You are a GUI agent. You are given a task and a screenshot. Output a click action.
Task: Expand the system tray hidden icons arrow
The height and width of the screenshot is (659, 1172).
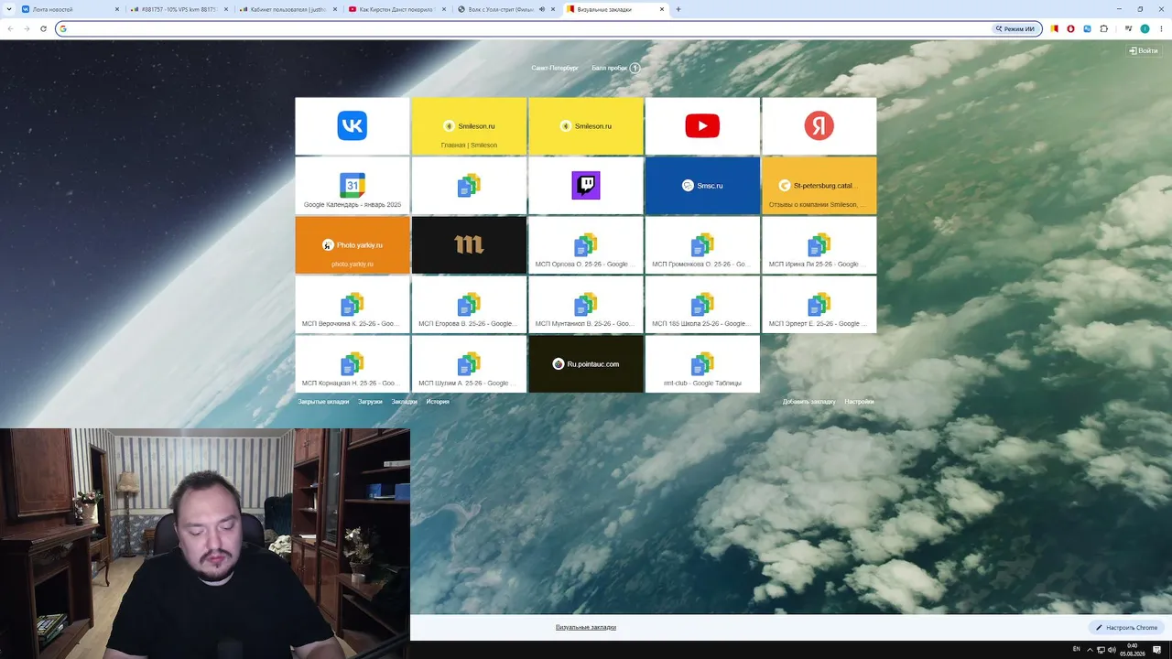click(1090, 649)
